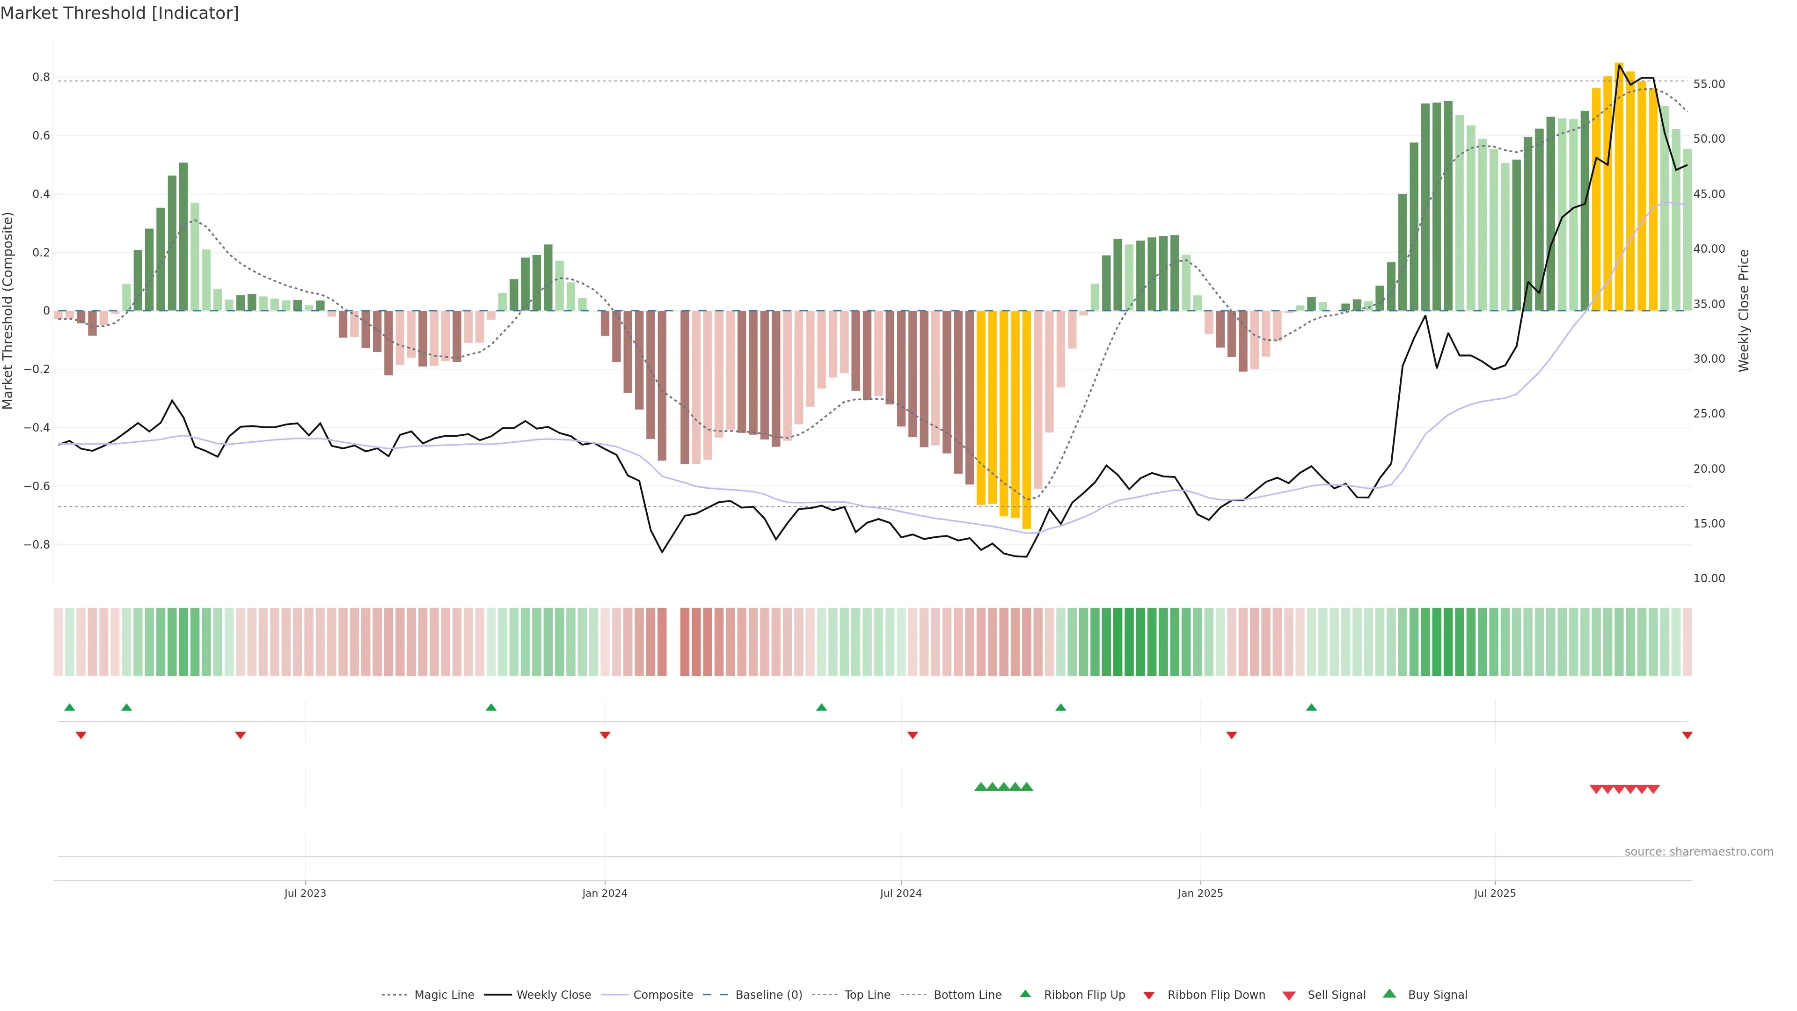Click the Market Threshold [Indicator] title
Image resolution: width=1797 pixels, height=1011 pixels.
[119, 13]
